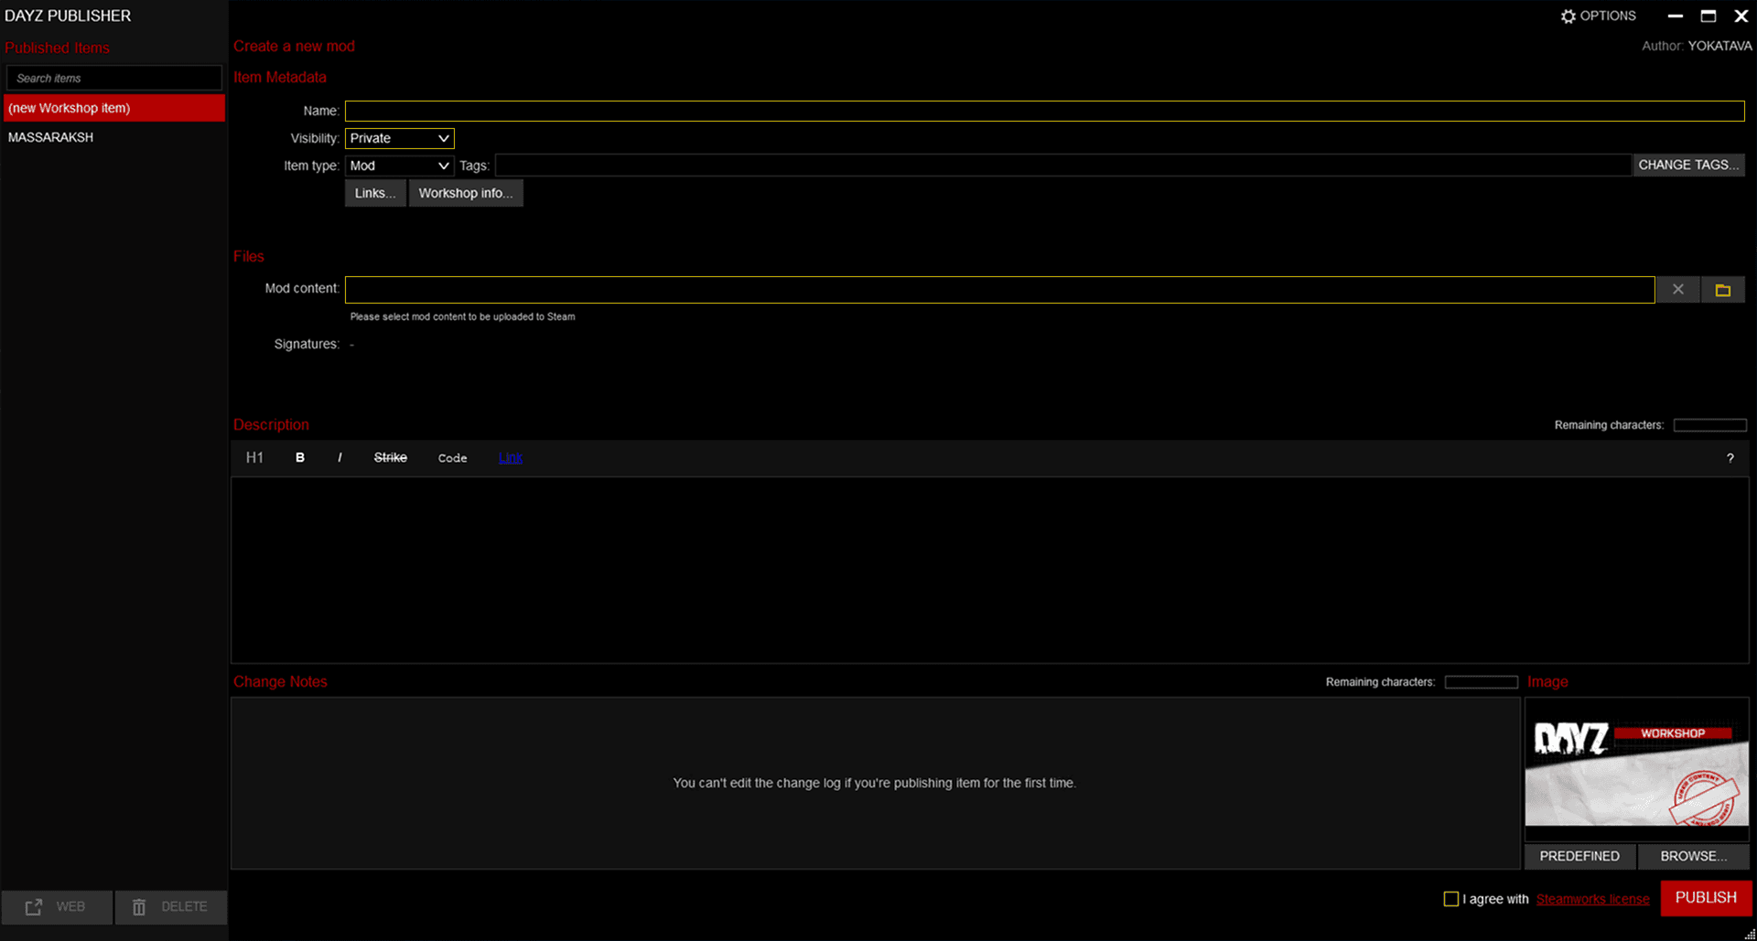
Task: Click the DayZ Workshop preview image
Action: (x=1636, y=770)
